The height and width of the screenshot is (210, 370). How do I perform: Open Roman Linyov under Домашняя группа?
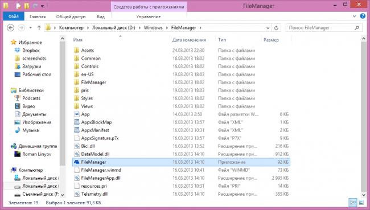(37, 154)
